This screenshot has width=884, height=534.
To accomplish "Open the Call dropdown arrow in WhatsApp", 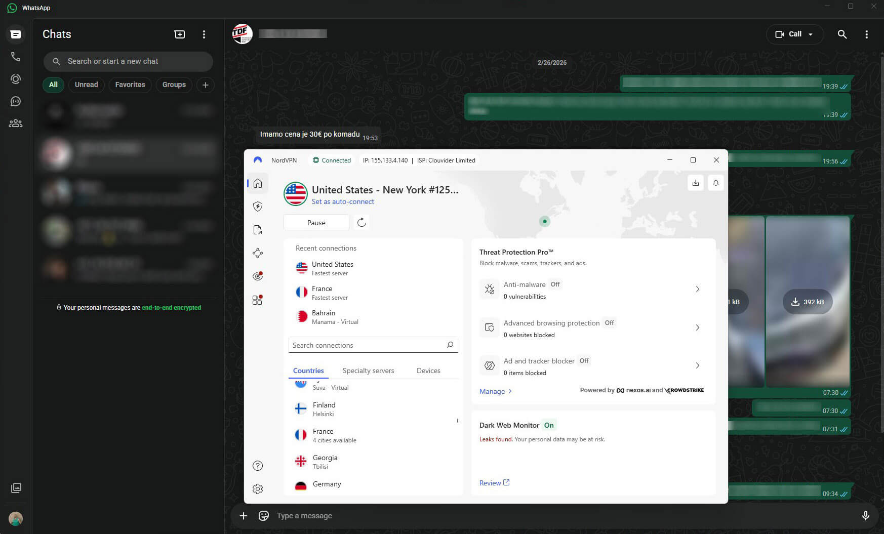I will point(811,34).
